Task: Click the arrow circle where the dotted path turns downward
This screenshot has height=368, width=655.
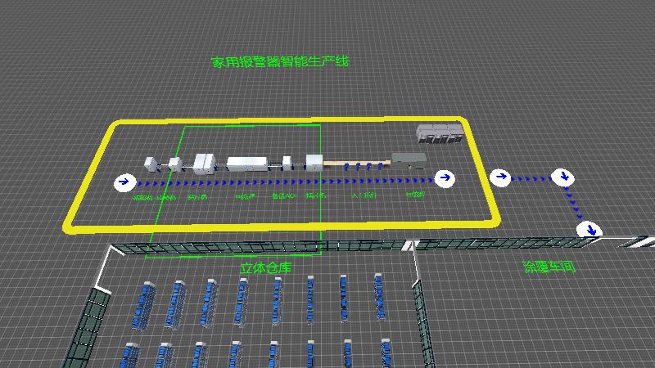Action: click(x=562, y=177)
